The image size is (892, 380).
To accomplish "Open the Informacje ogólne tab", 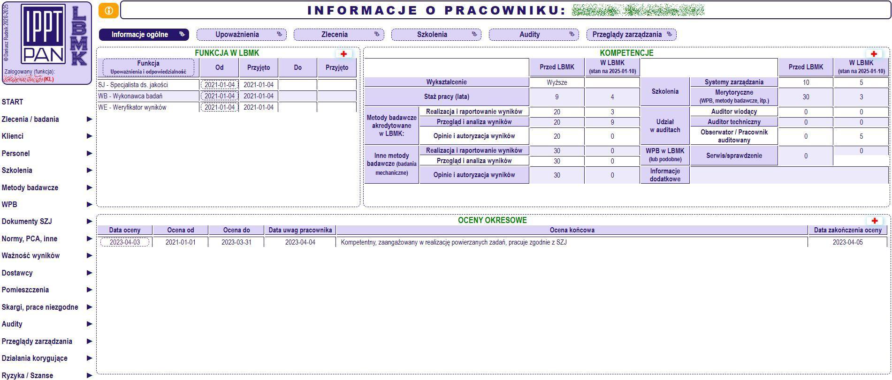I will pos(144,34).
